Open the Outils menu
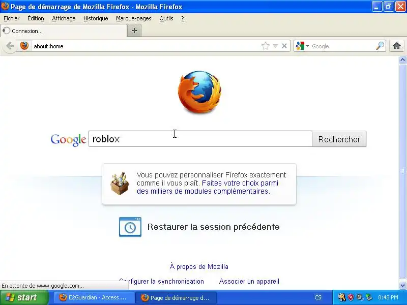The height and width of the screenshot is (305, 407). click(166, 18)
